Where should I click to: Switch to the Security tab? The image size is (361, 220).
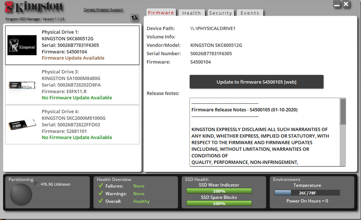(x=221, y=13)
